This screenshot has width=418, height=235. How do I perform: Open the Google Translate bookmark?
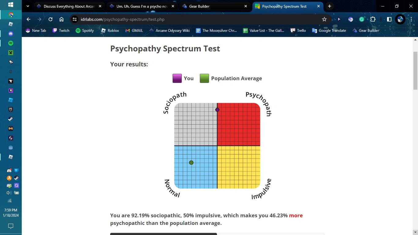[x=329, y=31]
